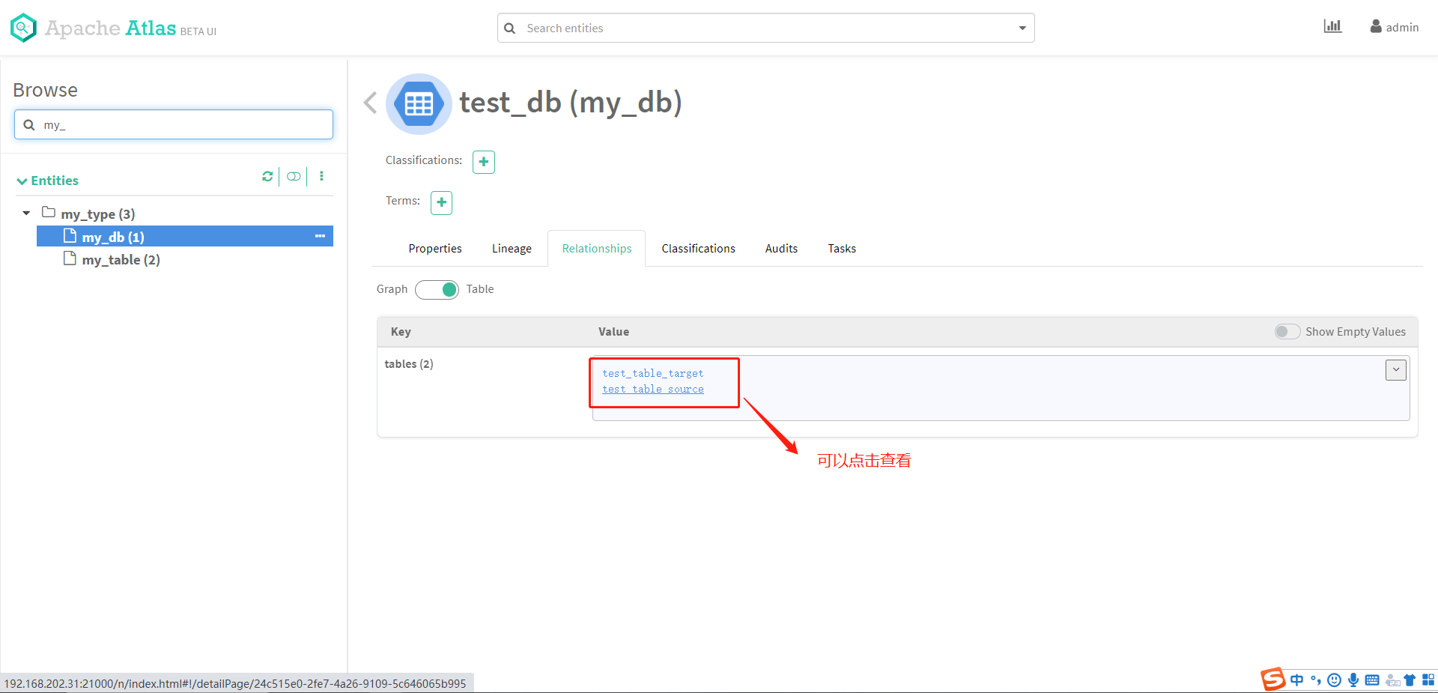
Task: Open the admin user account menu
Action: (x=1394, y=26)
